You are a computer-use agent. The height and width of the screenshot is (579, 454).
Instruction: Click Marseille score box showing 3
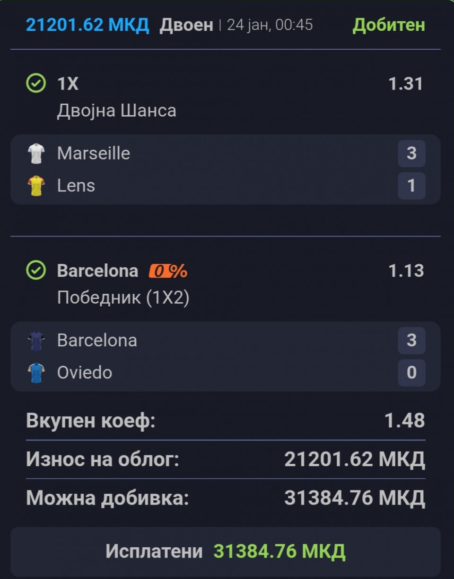(x=411, y=154)
